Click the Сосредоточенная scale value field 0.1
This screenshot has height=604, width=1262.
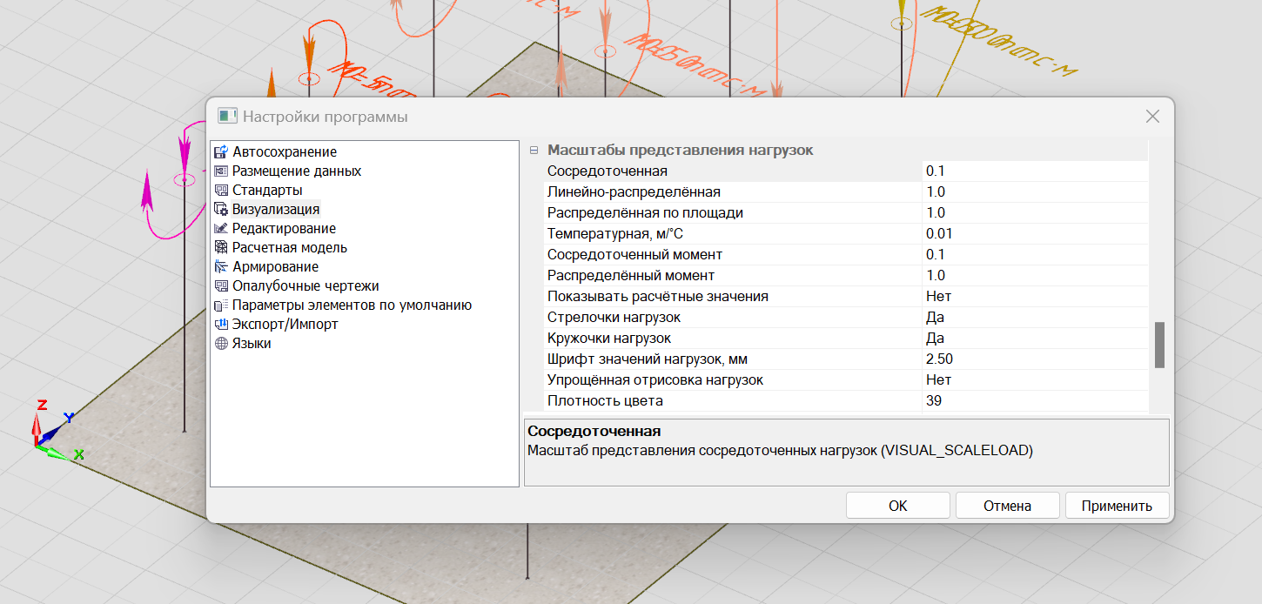click(x=1034, y=171)
